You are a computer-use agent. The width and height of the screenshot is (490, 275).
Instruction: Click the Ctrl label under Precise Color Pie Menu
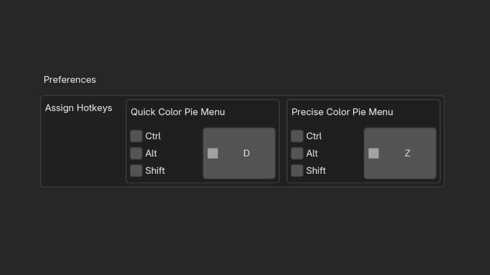(x=314, y=136)
